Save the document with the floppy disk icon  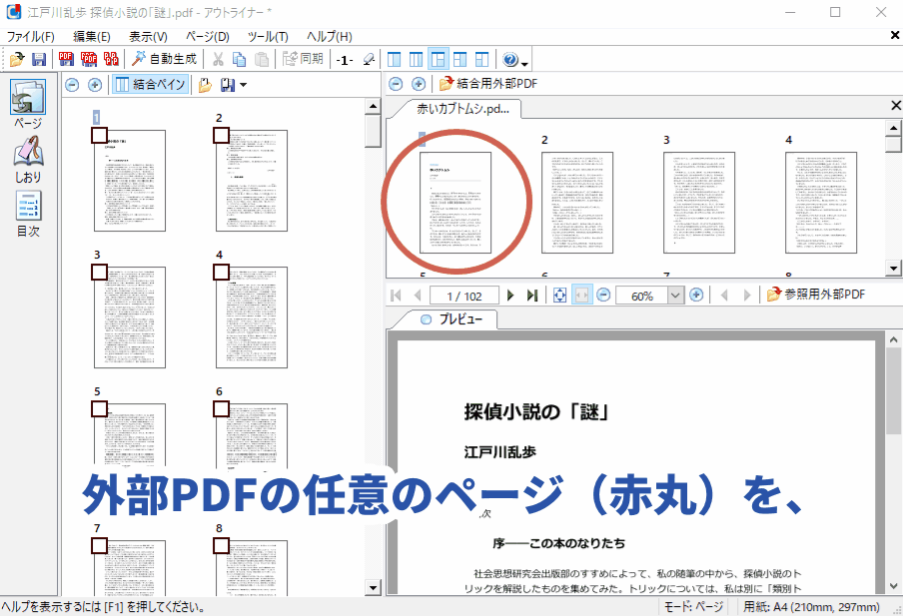click(x=39, y=59)
